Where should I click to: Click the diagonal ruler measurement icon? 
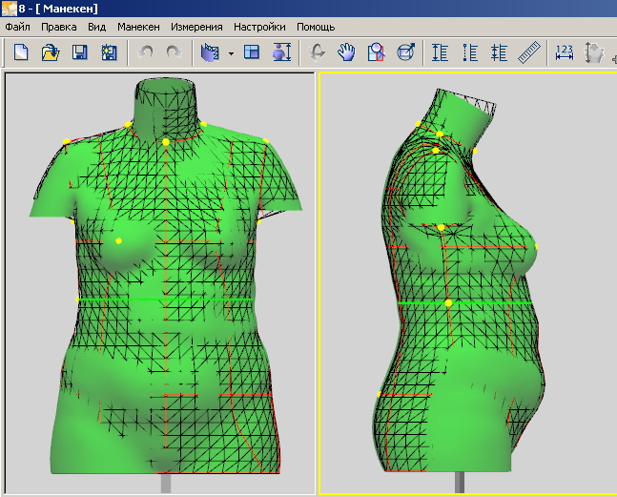coord(528,52)
